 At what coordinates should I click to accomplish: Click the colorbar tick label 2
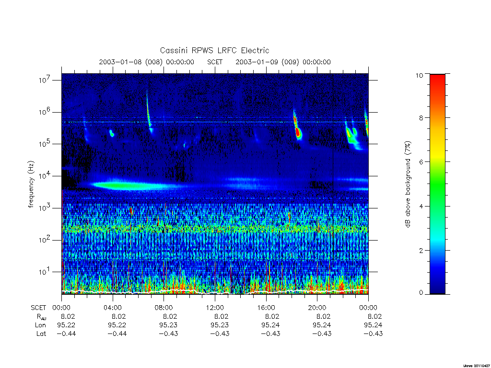pos(421,250)
